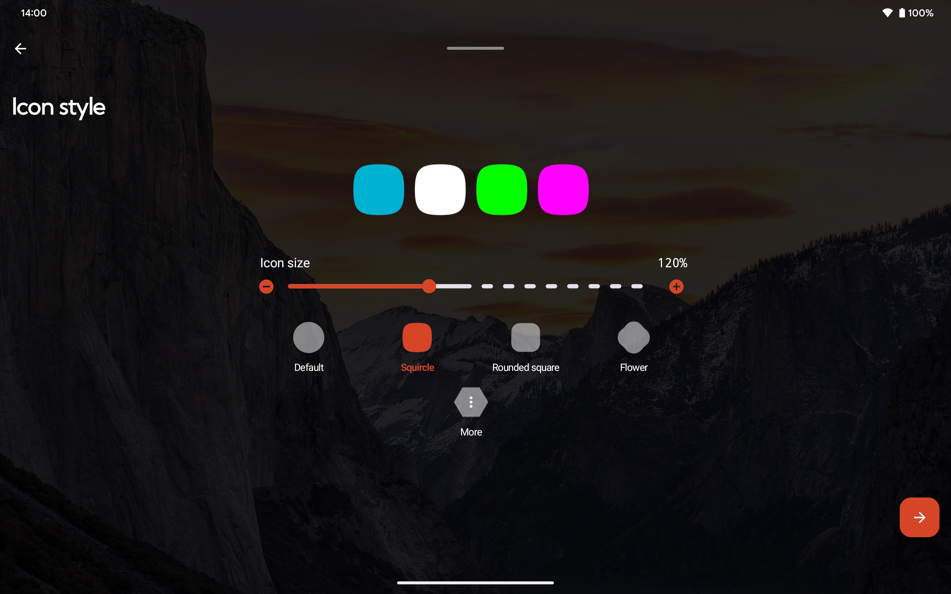The height and width of the screenshot is (594, 951).
Task: Select the magenta color swatch
Action: tap(564, 190)
